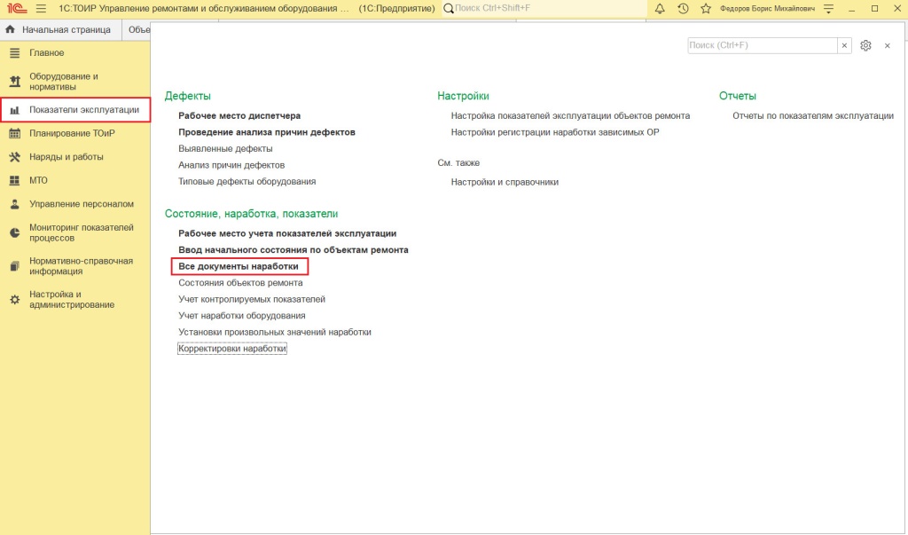Click the Настройка и администрирование gear icon
Screen dimensions: 908x535
tap(14, 300)
